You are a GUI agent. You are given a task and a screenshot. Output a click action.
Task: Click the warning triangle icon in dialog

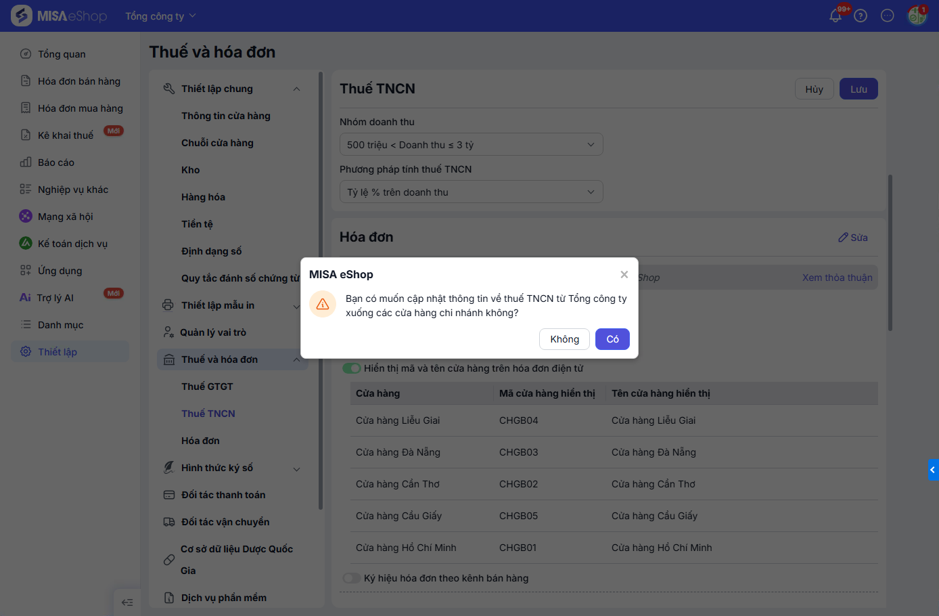pos(323,305)
